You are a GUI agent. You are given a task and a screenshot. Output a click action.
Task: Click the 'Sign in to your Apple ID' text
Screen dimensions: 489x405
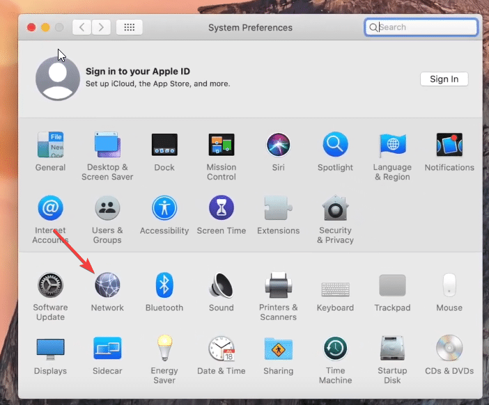(x=138, y=72)
